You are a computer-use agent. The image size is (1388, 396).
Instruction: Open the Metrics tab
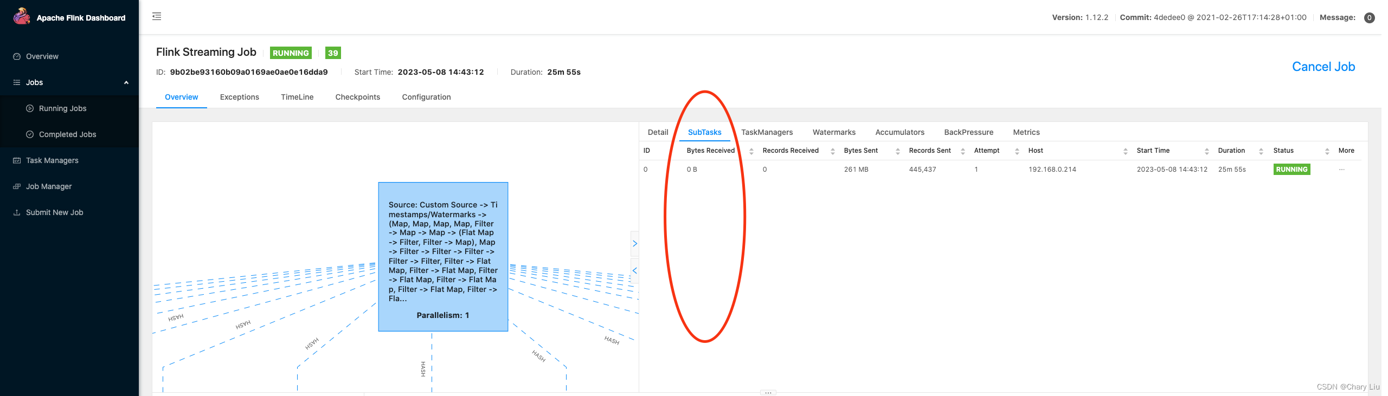1026,132
